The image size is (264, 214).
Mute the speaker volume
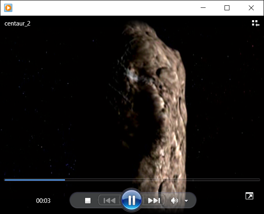coord(174,200)
